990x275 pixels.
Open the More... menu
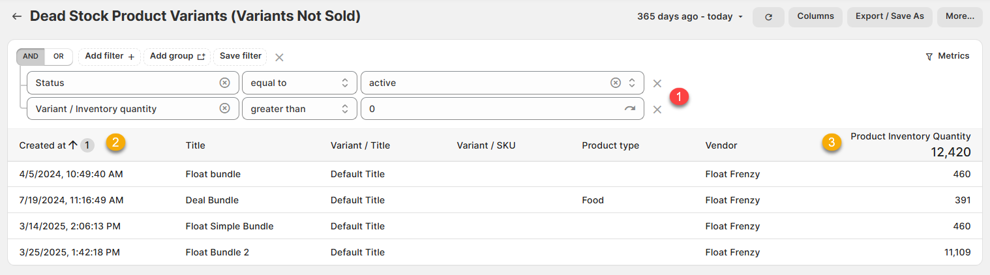tap(959, 17)
